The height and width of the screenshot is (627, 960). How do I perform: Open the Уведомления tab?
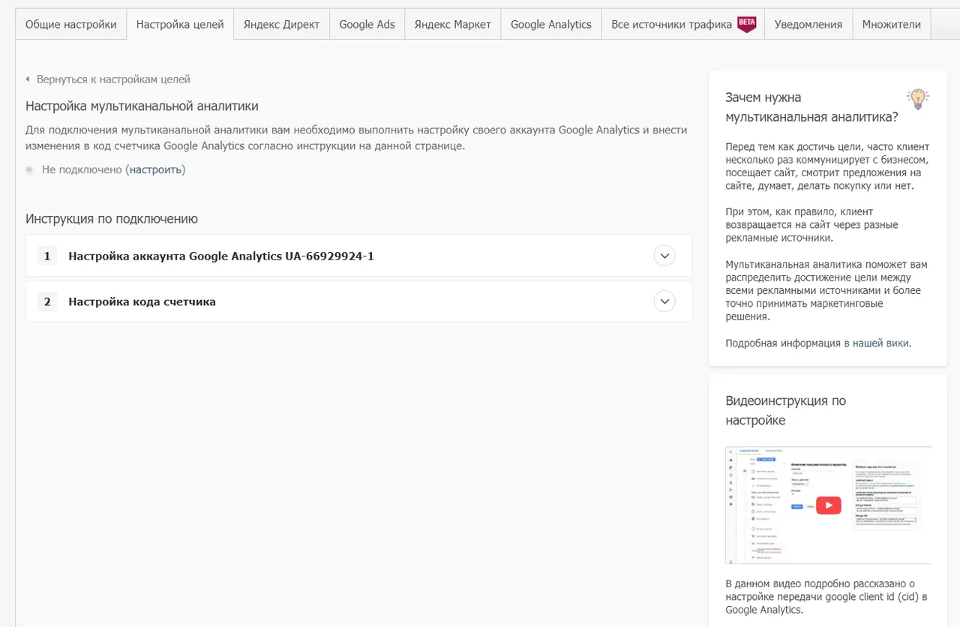coord(808,24)
